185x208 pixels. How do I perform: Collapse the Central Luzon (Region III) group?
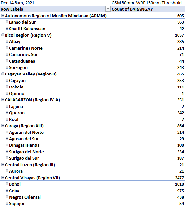coord(3,165)
